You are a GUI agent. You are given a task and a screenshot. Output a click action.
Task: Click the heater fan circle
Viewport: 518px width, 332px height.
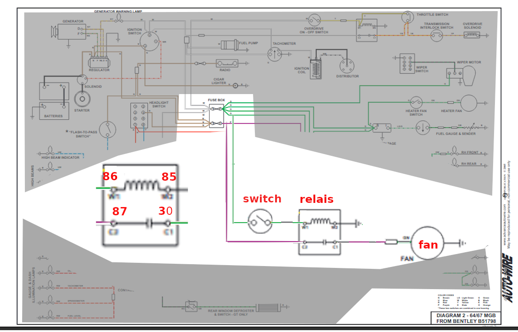point(468,103)
